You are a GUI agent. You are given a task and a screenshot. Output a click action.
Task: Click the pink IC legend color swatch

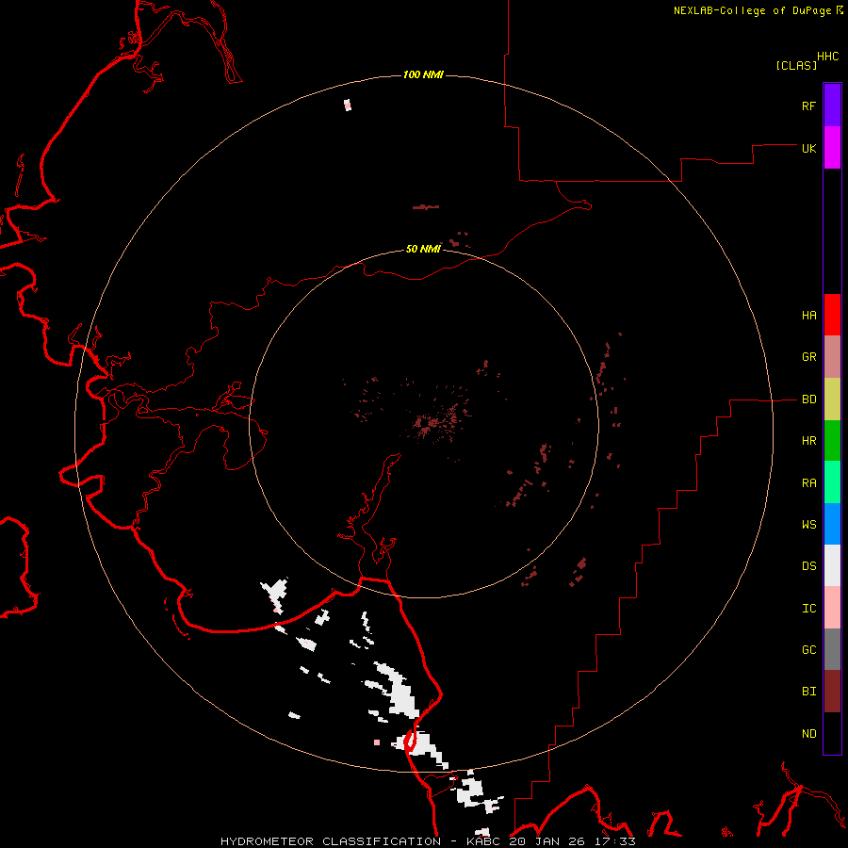click(832, 608)
